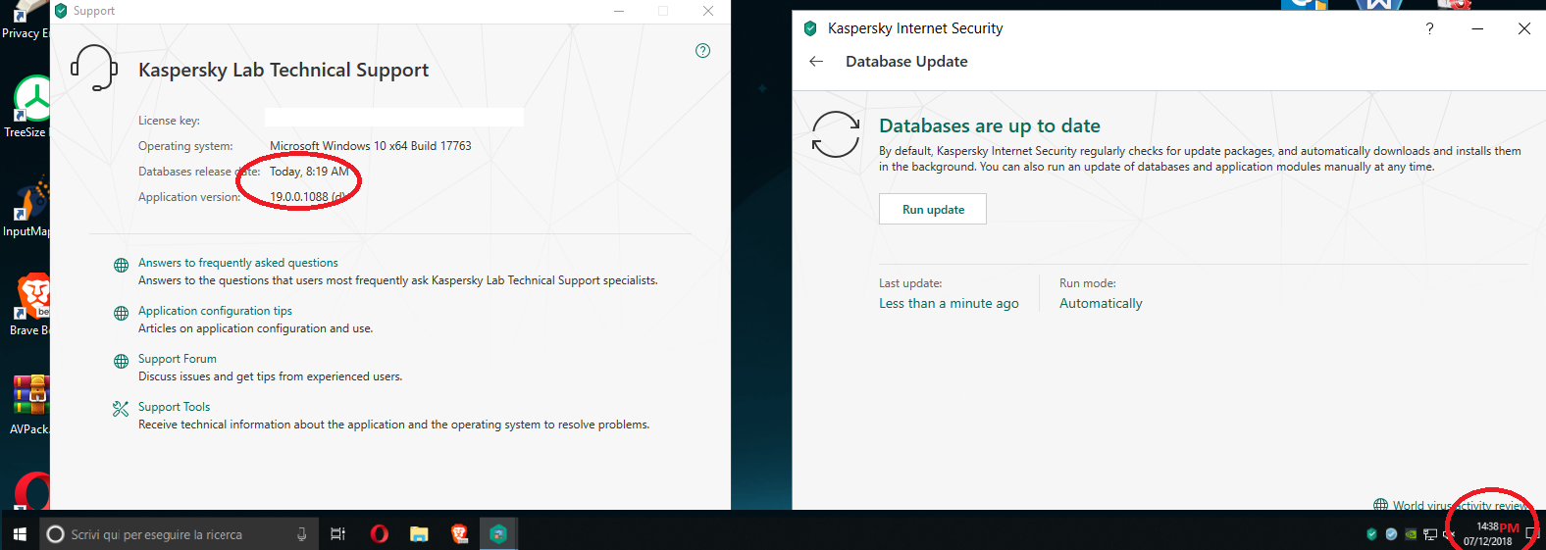
Task: Select the operating system text Windows 10 x64 Build 17763
Action: pyautogui.click(x=371, y=146)
